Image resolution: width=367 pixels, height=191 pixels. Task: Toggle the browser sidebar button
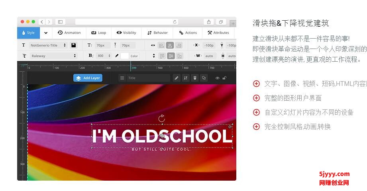pyautogui.click(x=60, y=22)
